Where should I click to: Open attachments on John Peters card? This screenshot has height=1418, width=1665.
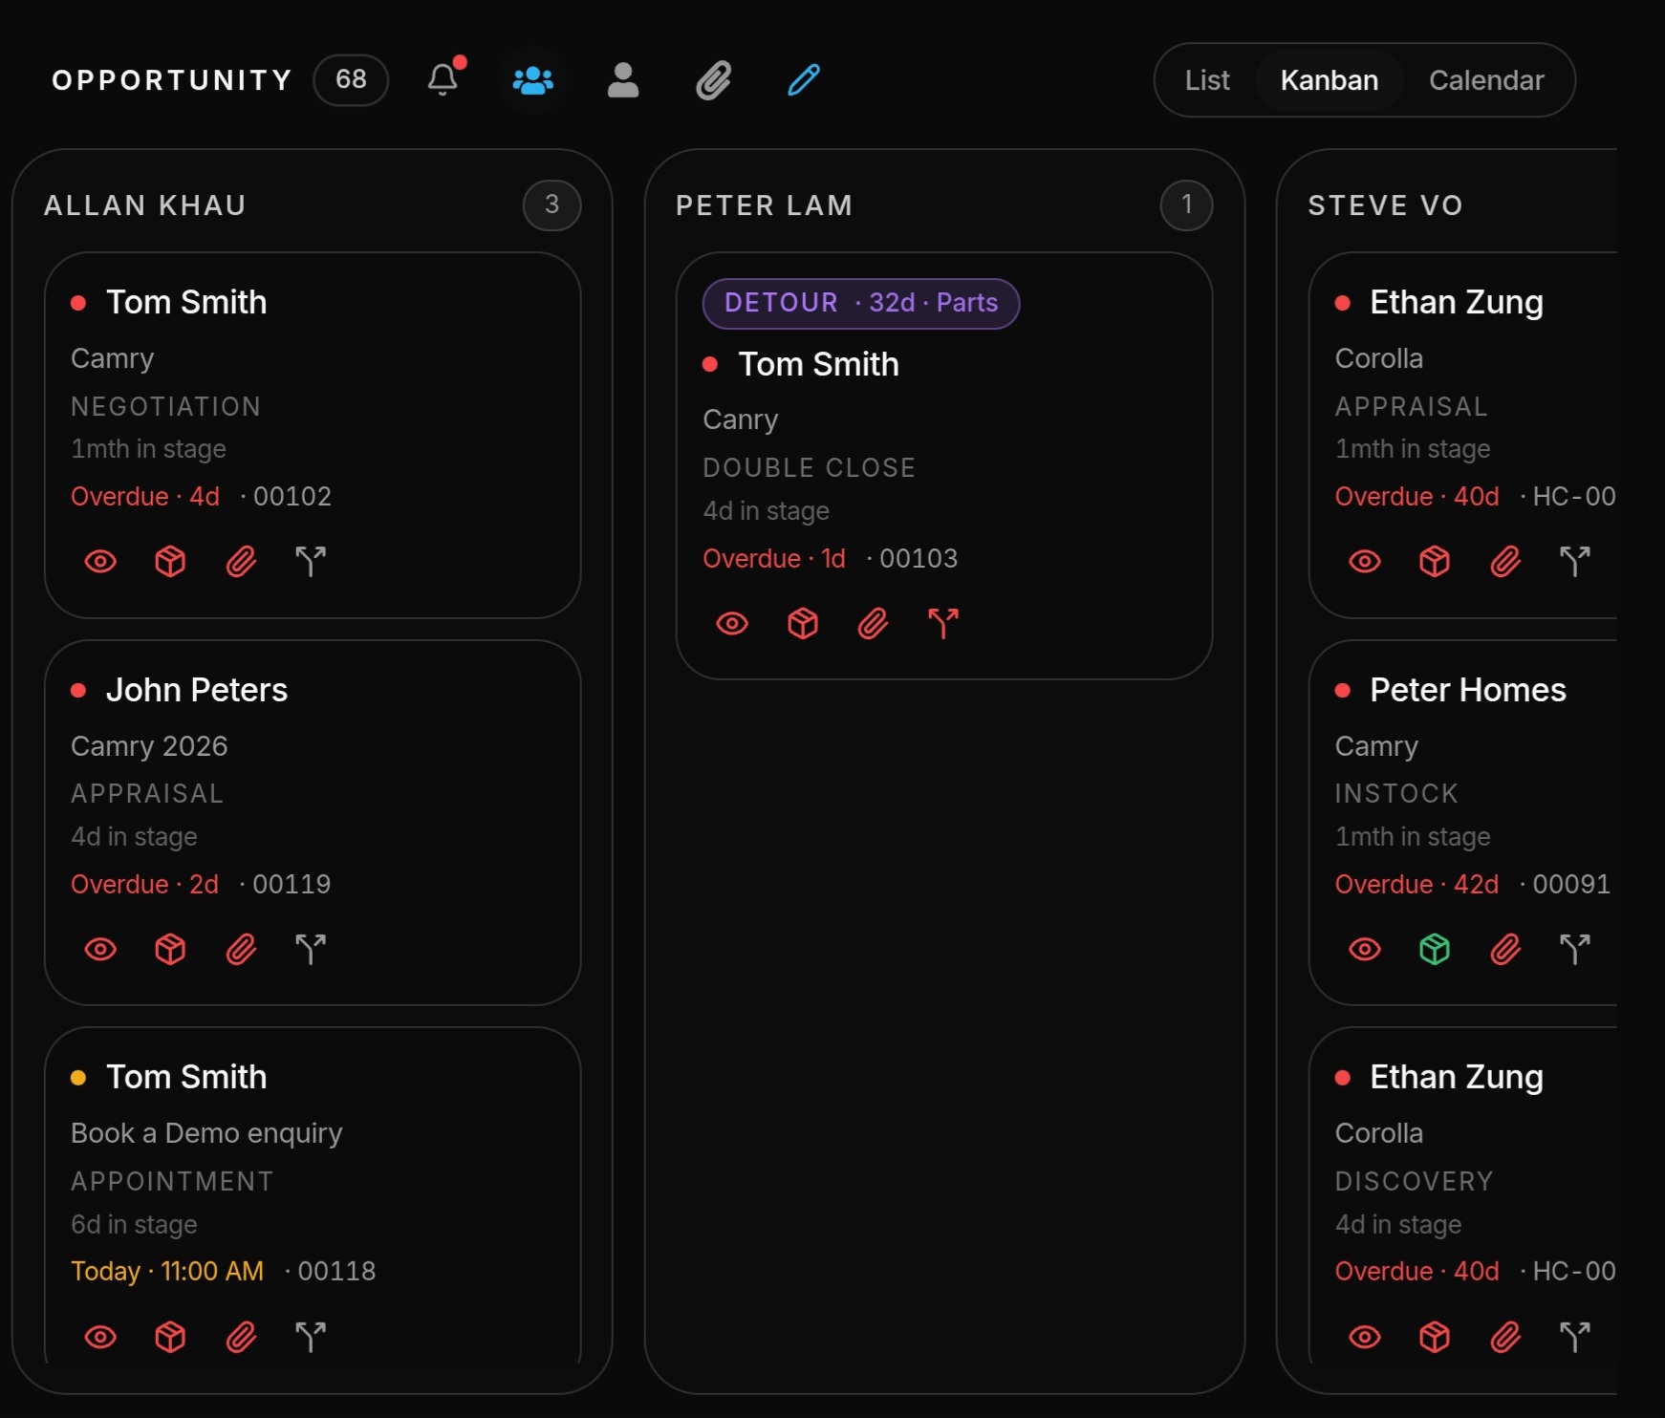(x=241, y=950)
